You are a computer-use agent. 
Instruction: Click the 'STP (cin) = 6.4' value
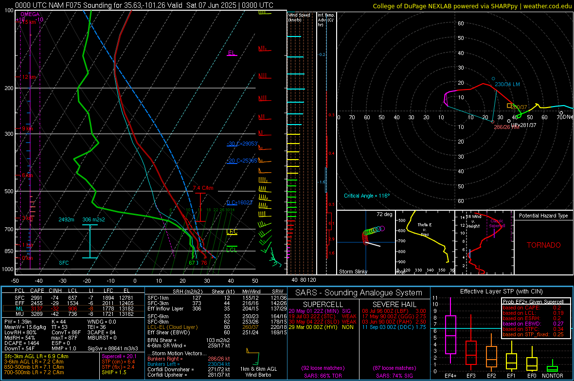[x=118, y=362]
